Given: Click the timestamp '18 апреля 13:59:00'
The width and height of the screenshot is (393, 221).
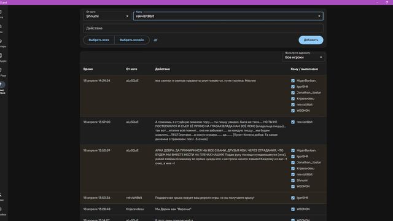Looking at the screenshot, I should tap(97, 122).
